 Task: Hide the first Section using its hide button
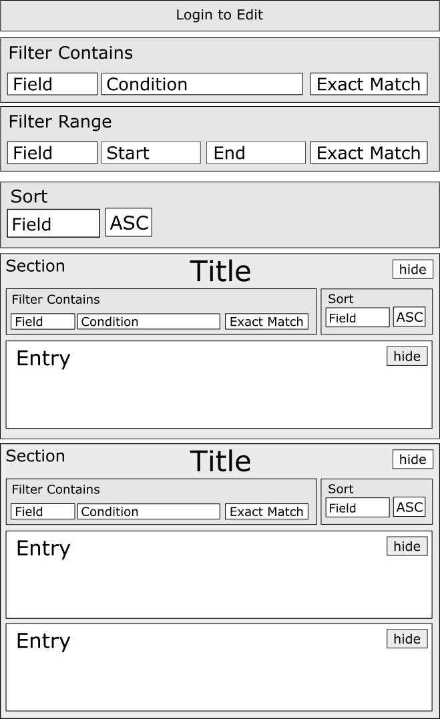click(412, 269)
